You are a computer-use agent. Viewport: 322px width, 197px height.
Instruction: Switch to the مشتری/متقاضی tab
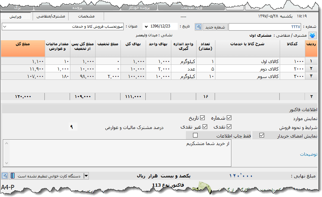click(51, 16)
